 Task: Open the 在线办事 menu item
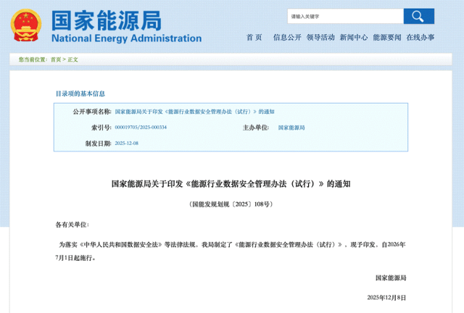(x=420, y=38)
